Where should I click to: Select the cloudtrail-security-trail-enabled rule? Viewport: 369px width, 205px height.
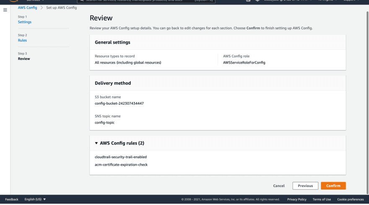(x=121, y=157)
